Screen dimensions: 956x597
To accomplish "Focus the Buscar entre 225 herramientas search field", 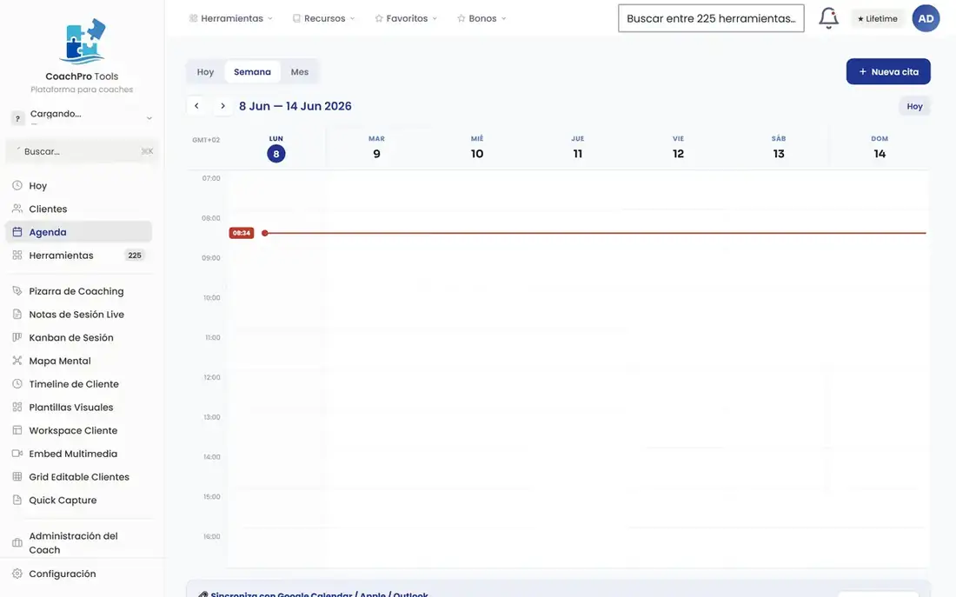I will pos(711,18).
